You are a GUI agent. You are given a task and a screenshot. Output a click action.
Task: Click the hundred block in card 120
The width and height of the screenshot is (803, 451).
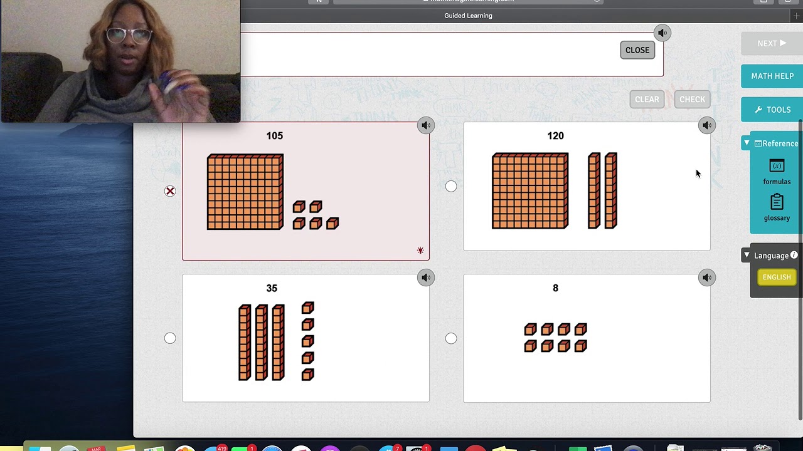click(x=530, y=191)
